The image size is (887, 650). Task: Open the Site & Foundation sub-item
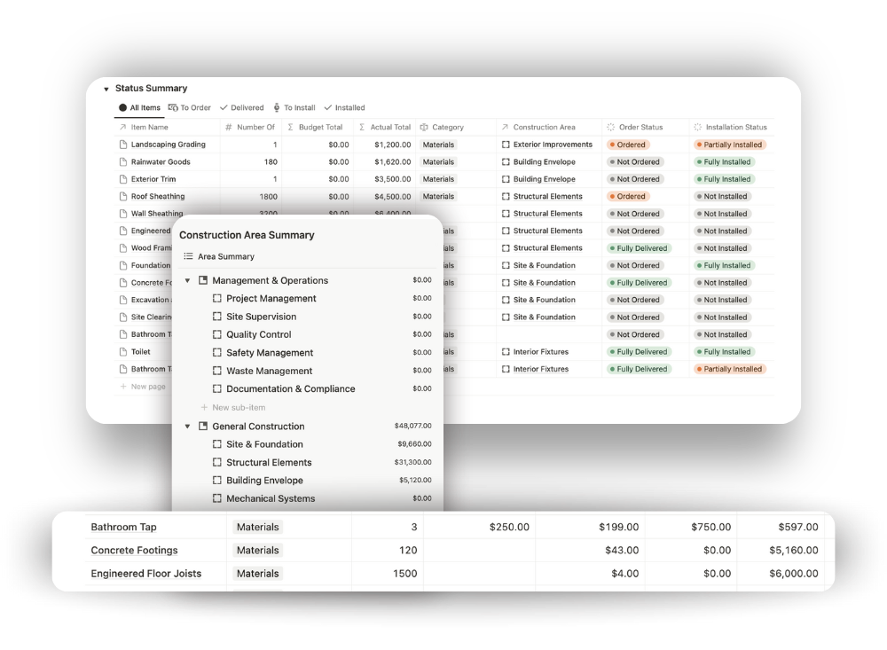263,444
